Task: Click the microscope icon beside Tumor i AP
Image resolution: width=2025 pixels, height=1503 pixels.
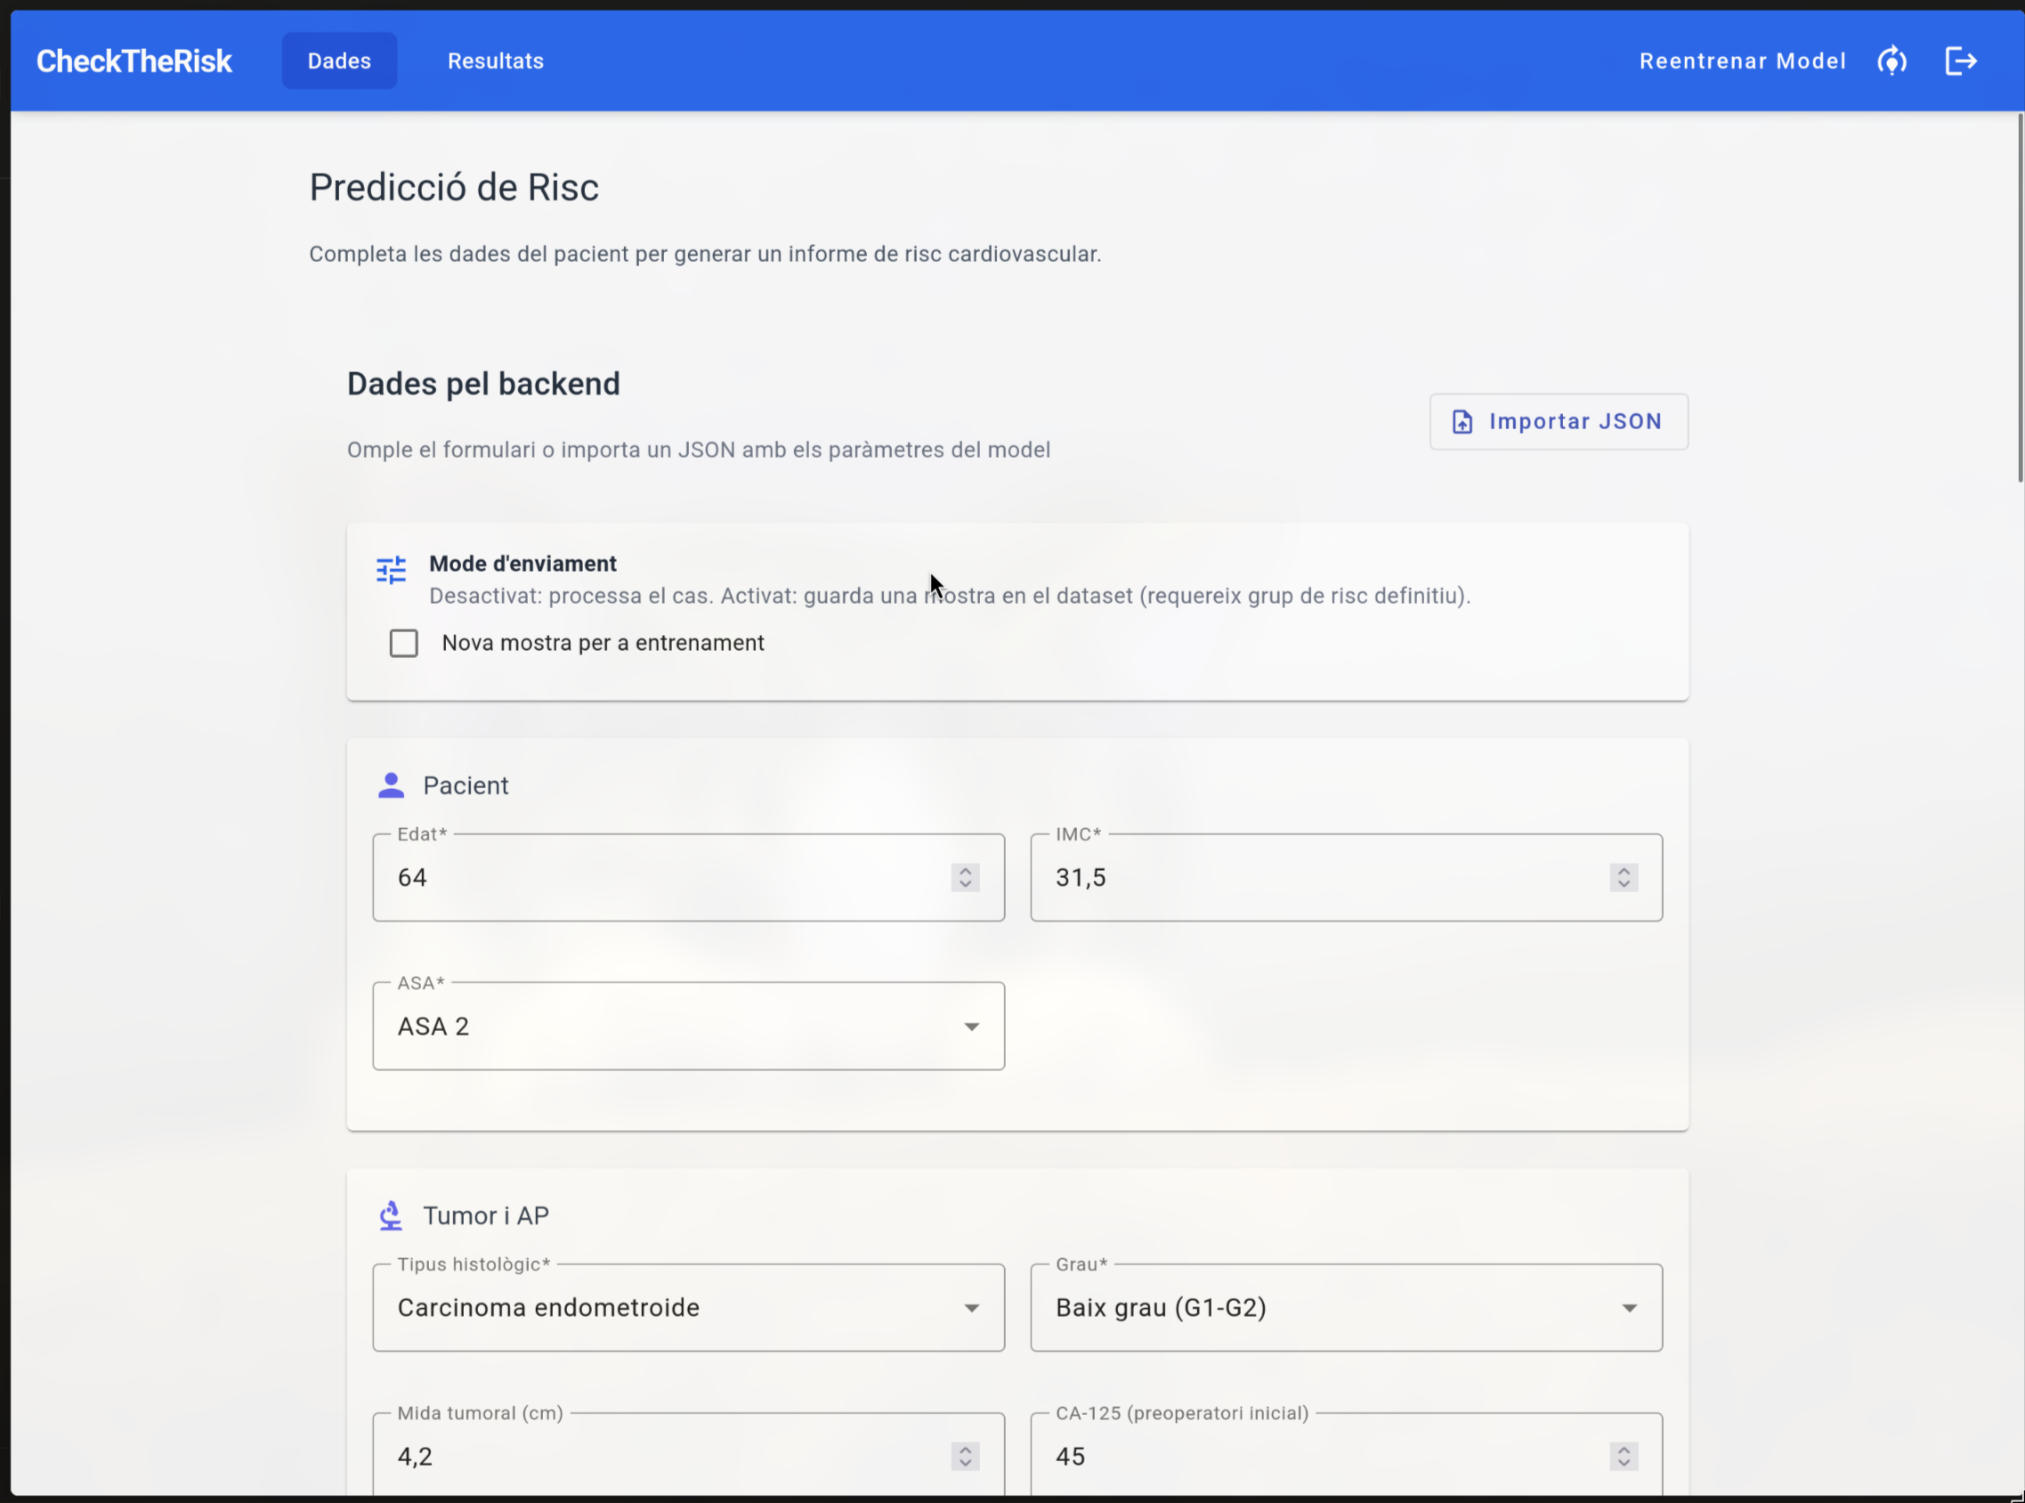Action: tap(391, 1215)
